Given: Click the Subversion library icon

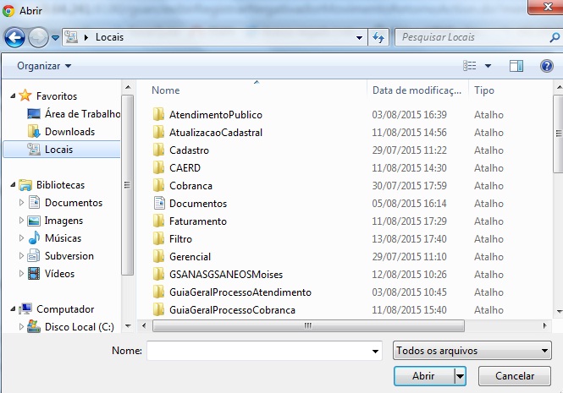Looking at the screenshot, I should click(34, 256).
